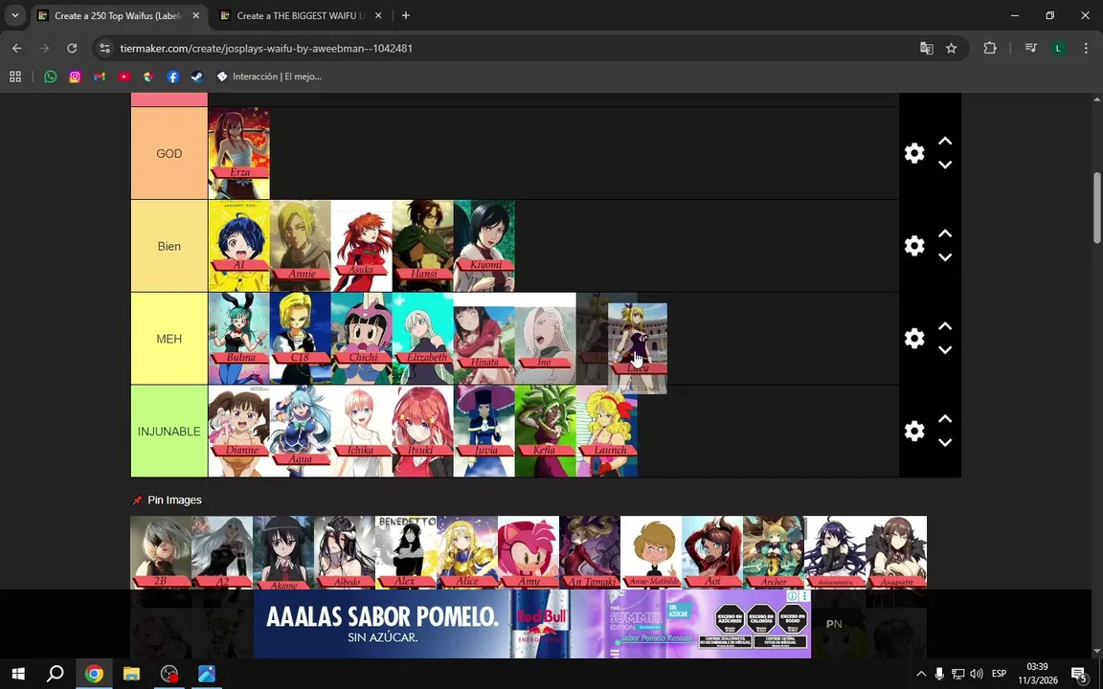Show hidden system tray icons
Image resolution: width=1103 pixels, height=689 pixels.
point(921,674)
